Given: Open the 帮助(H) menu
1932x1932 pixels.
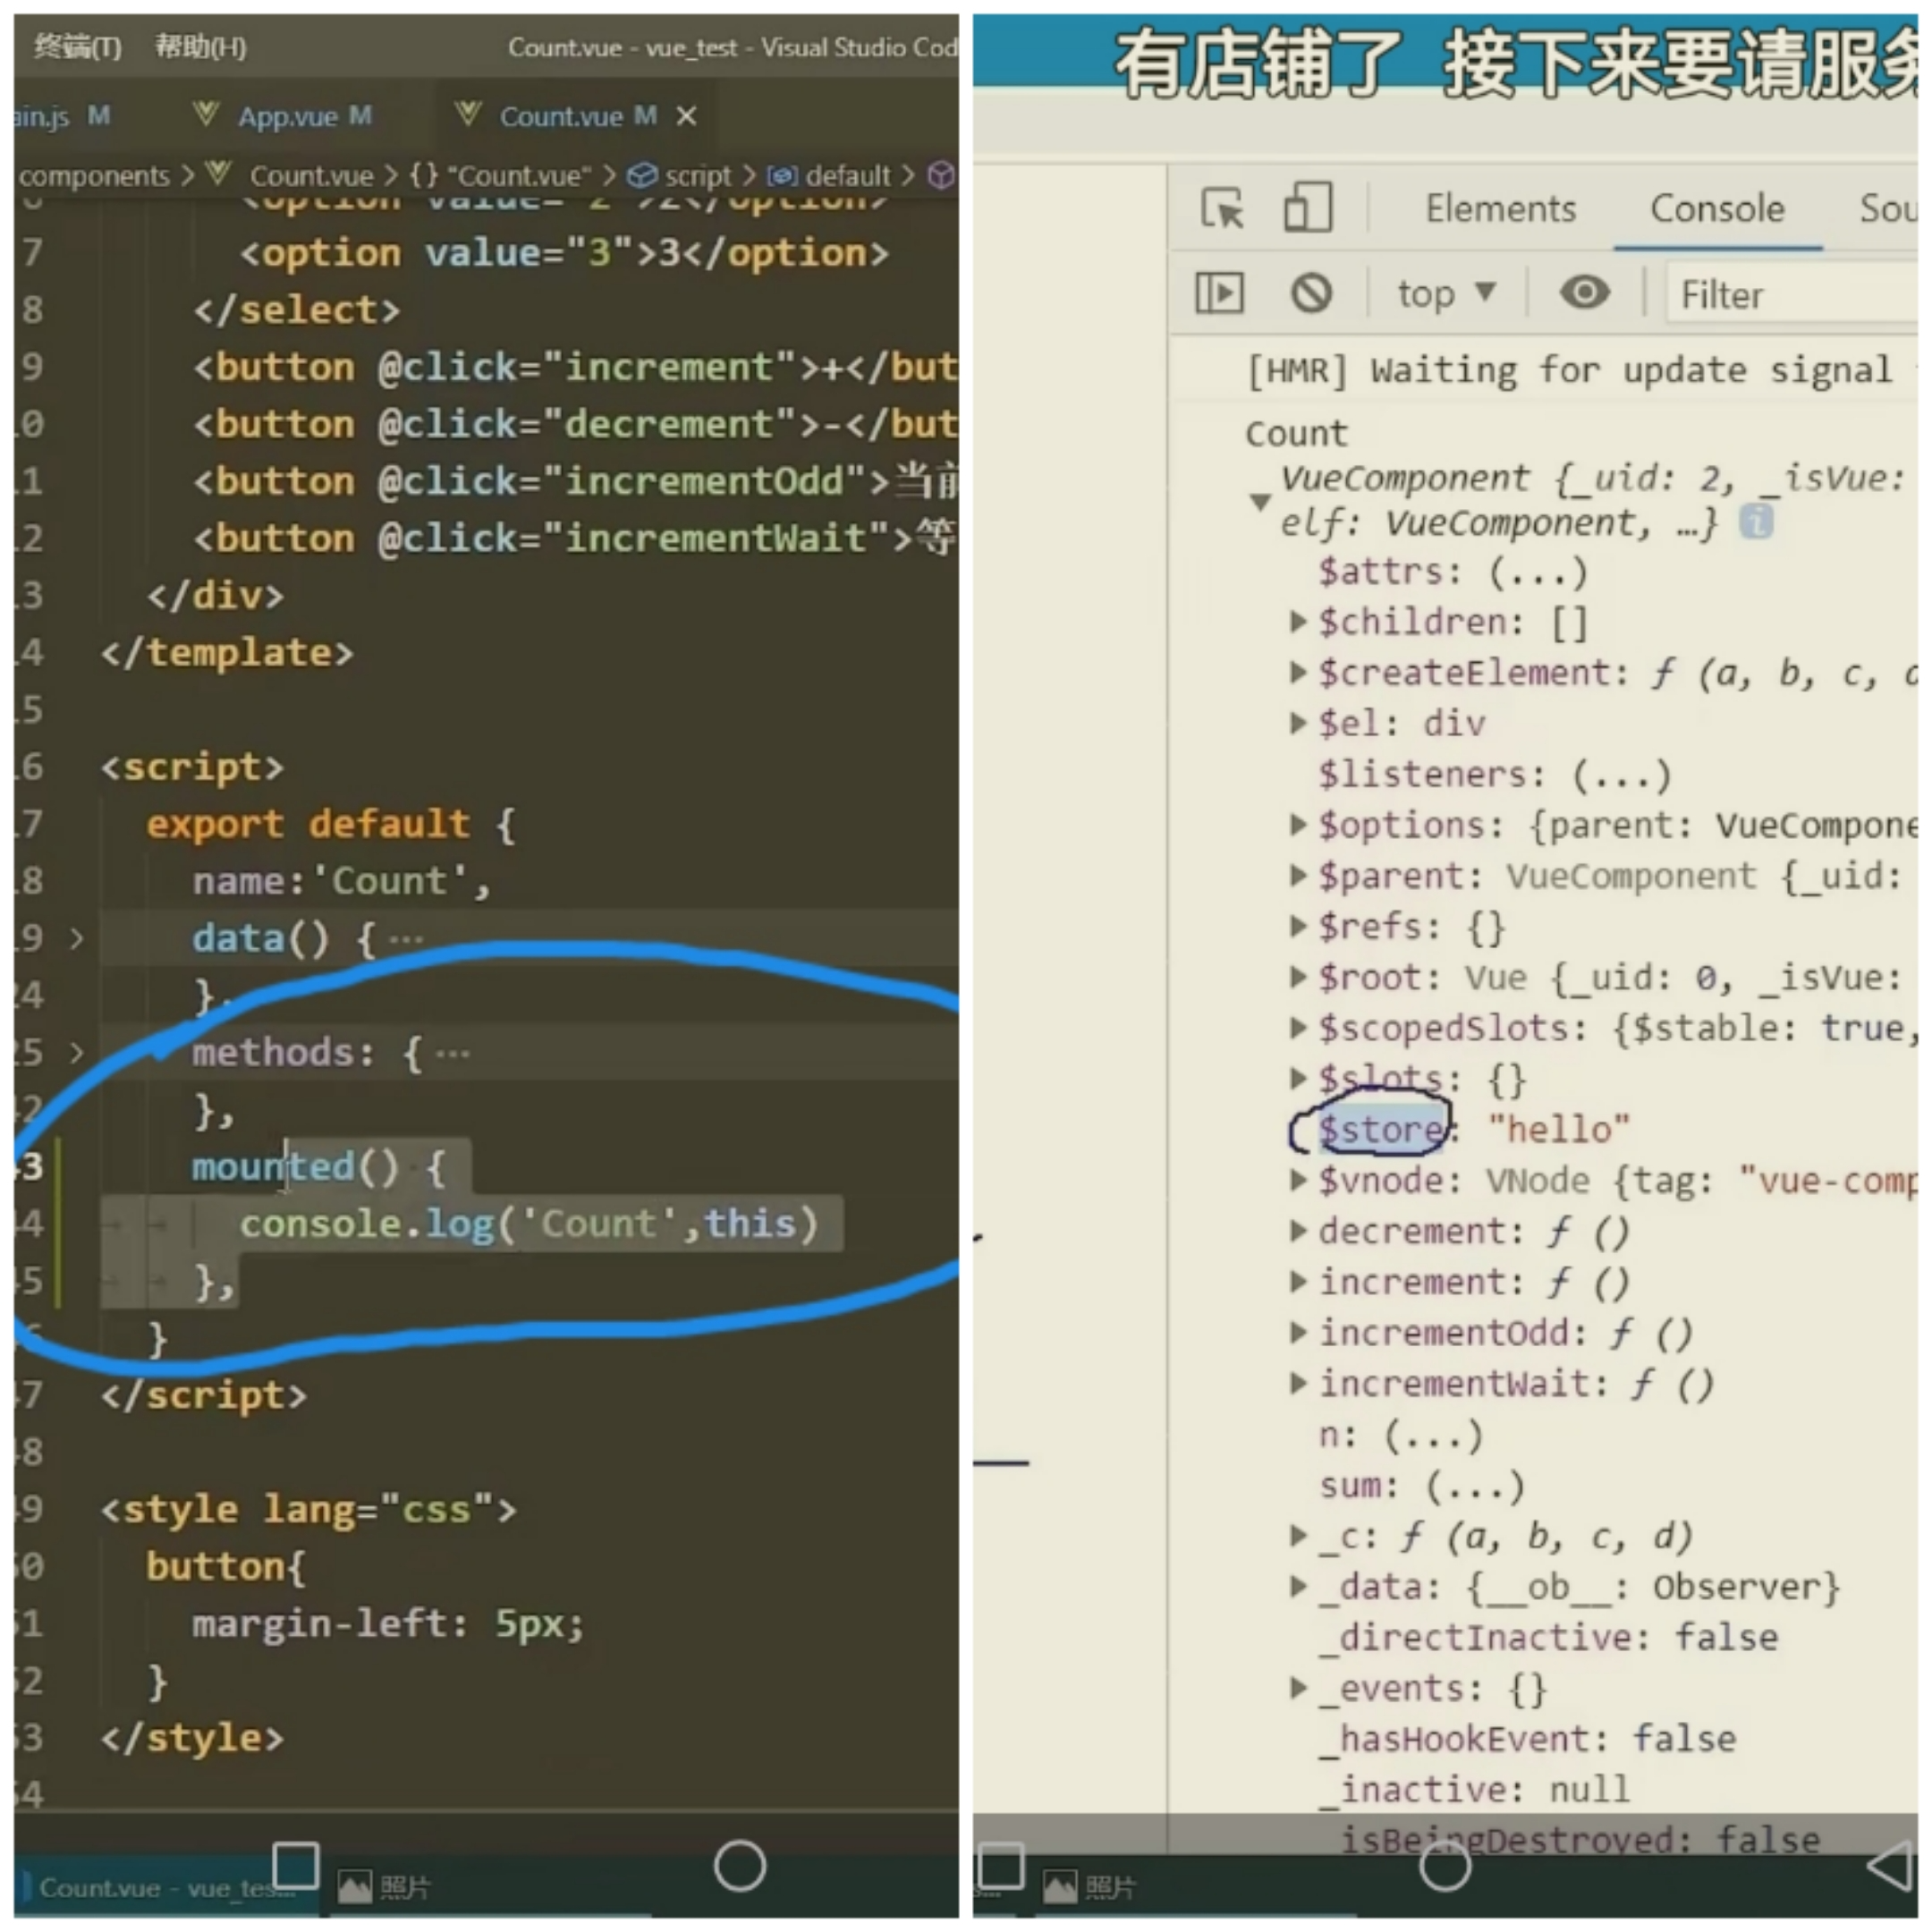Looking at the screenshot, I should (x=200, y=46).
